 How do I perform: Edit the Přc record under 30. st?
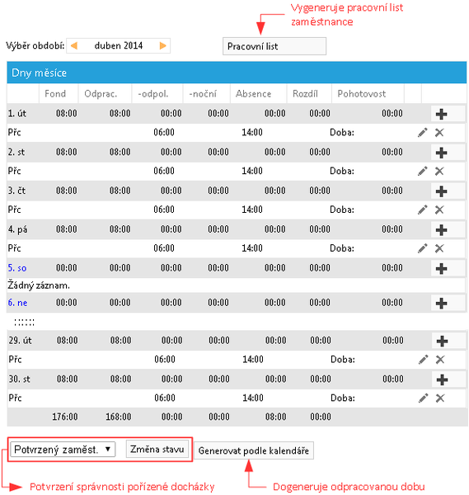click(424, 398)
